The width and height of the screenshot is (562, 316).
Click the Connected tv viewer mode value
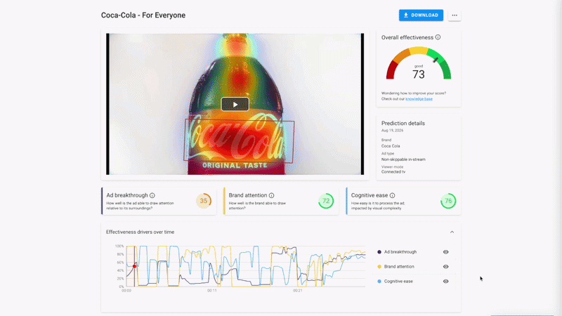click(393, 172)
